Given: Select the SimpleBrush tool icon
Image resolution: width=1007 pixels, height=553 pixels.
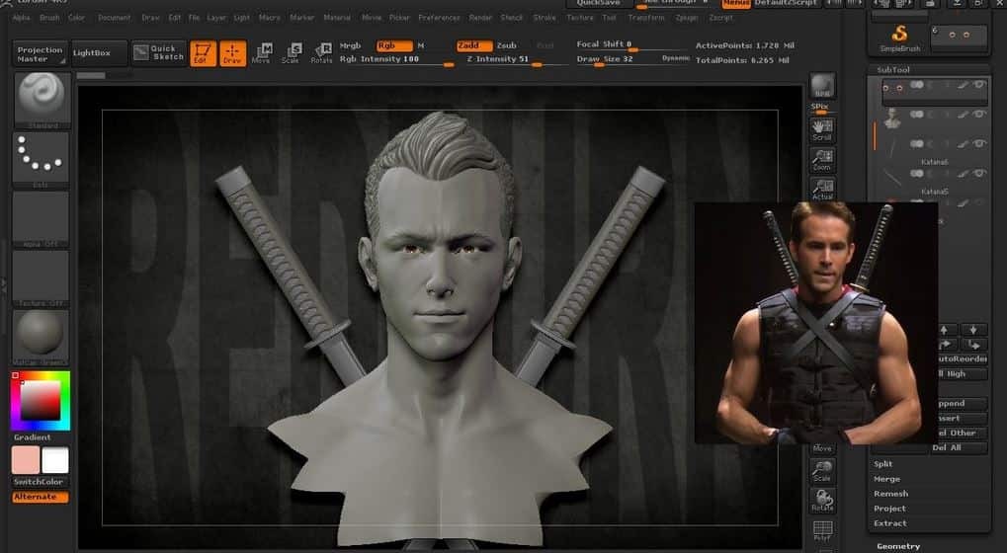Looking at the screenshot, I should 899,38.
